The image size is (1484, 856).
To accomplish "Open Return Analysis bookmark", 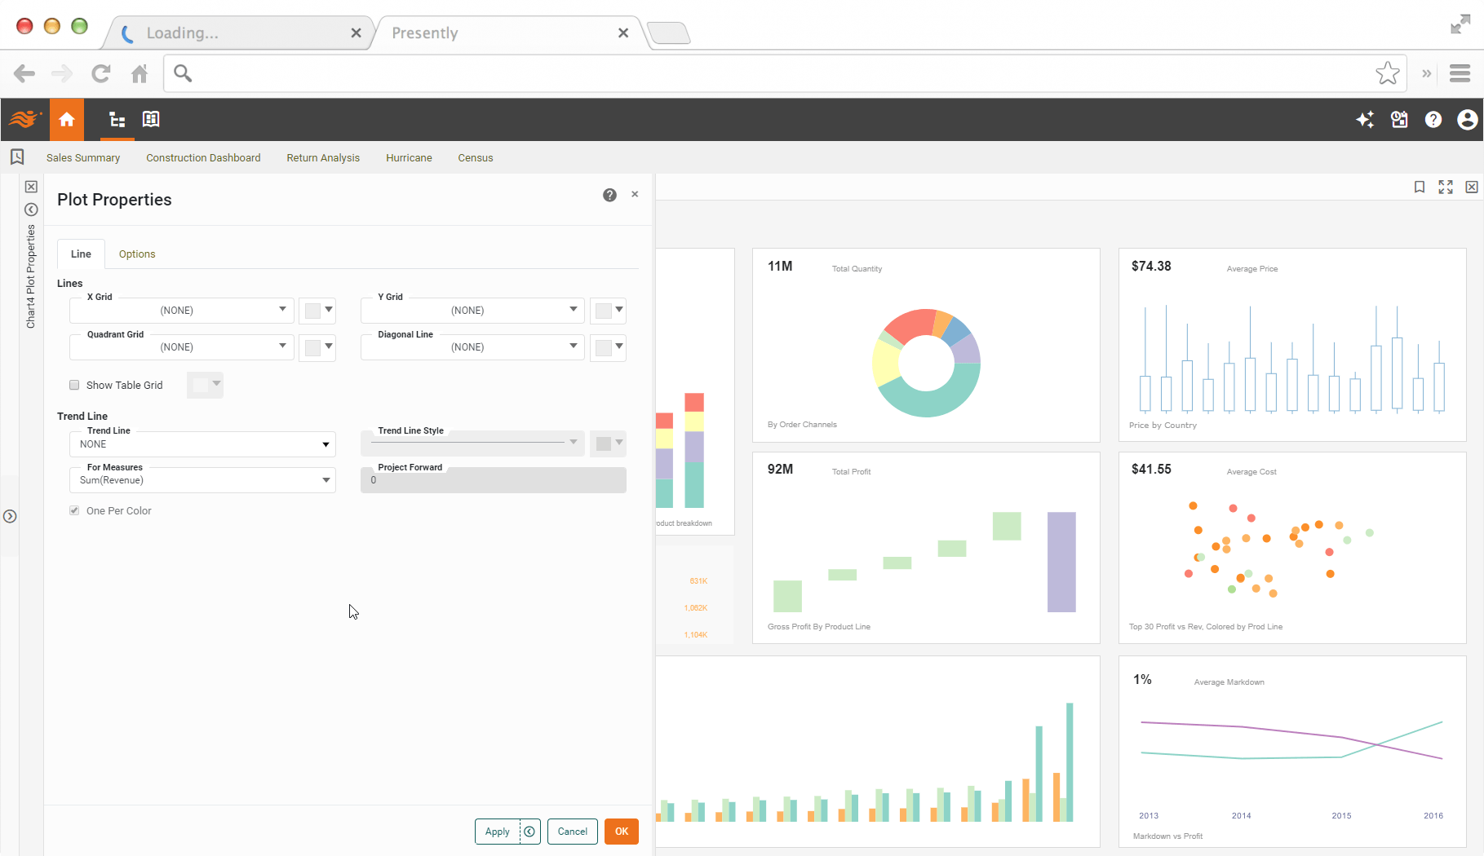I will pos(323,157).
